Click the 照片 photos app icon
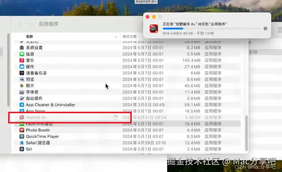The width and height of the screenshot is (282, 172). (22, 86)
